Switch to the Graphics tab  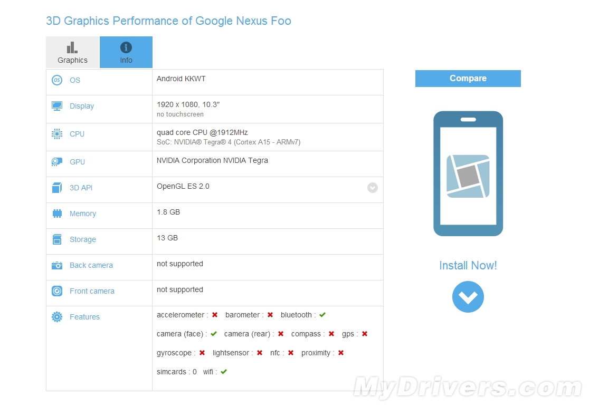[x=72, y=52]
